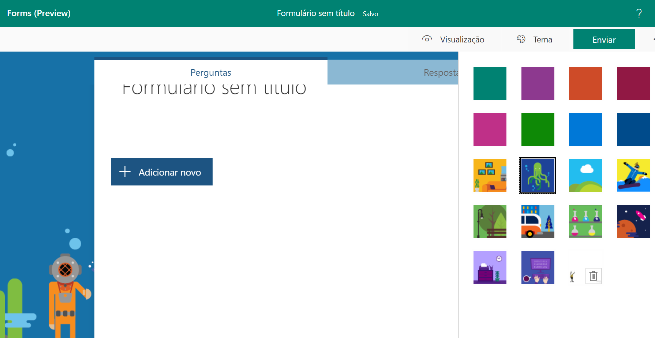The image size is (655, 338).
Task: Open the Forms (Preview) home link
Action: 39,13
